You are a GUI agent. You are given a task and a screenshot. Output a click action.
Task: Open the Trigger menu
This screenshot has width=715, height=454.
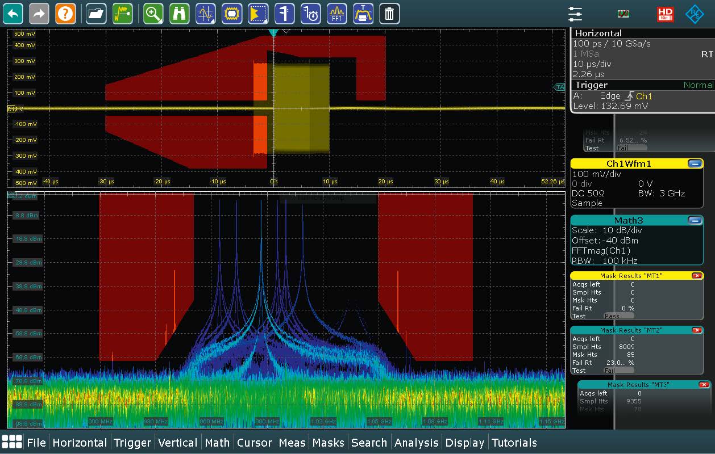coord(132,443)
